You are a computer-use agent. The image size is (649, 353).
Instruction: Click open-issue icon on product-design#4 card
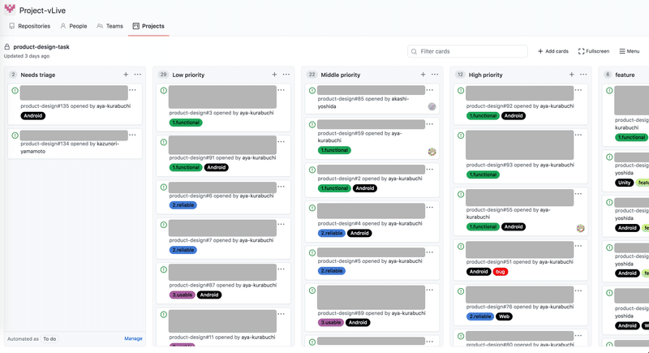click(312, 208)
